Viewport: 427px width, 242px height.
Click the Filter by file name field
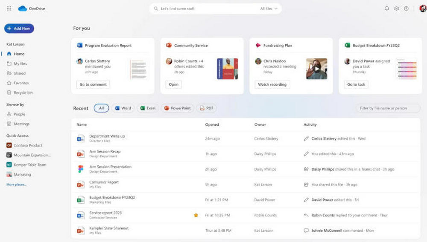pos(388,108)
